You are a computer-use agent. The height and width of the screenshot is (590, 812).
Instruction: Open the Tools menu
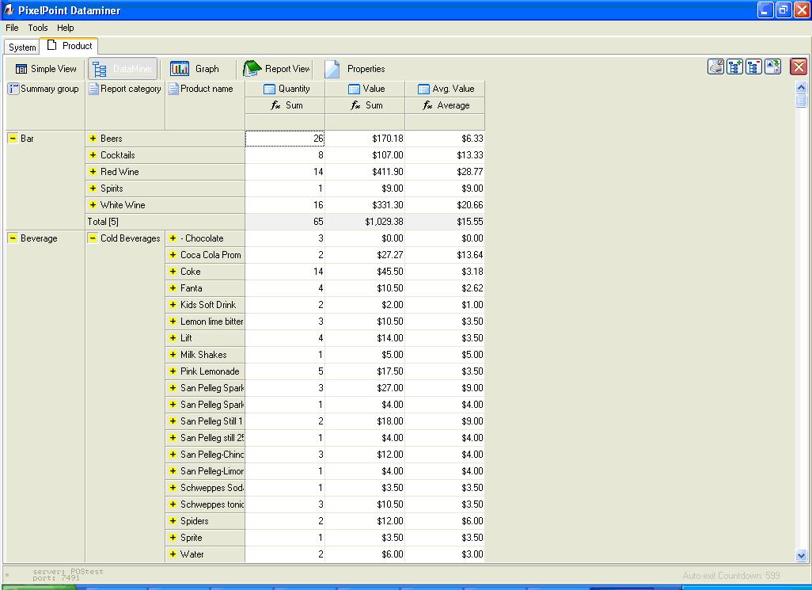click(38, 28)
